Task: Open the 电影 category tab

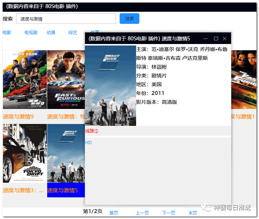Action: [x=7, y=33]
